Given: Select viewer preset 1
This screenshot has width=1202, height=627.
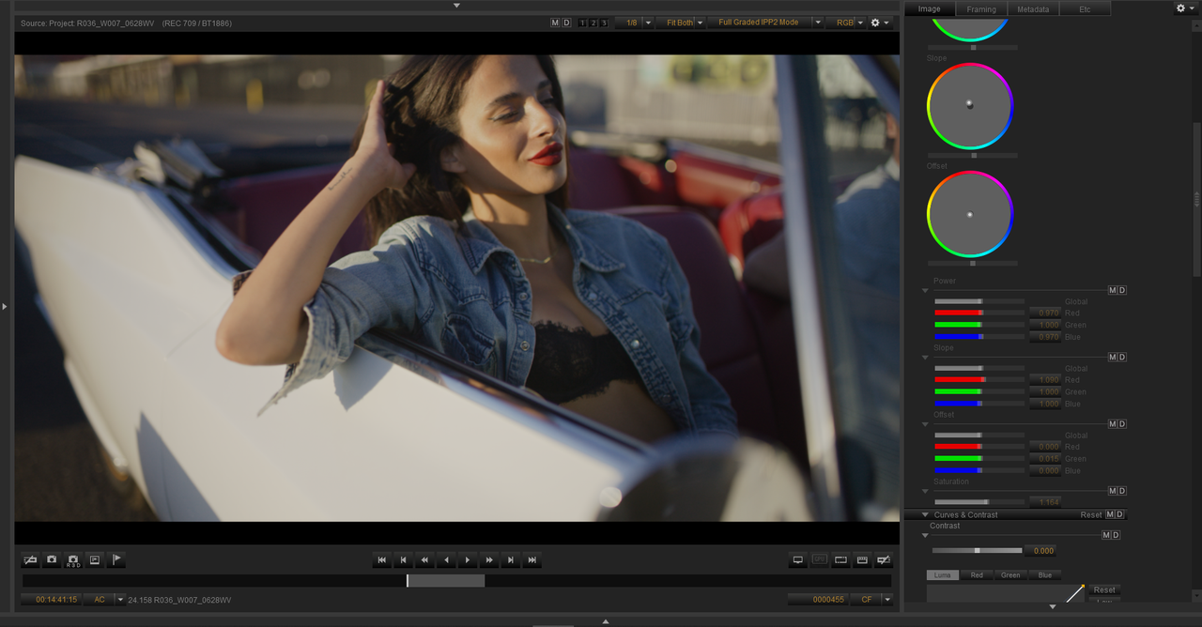Looking at the screenshot, I should point(582,23).
